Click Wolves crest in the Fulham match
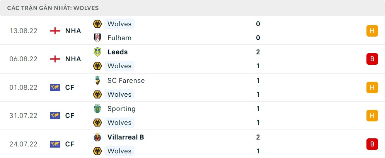Image resolution: width=385 pixels, height=158 pixels. click(x=97, y=24)
